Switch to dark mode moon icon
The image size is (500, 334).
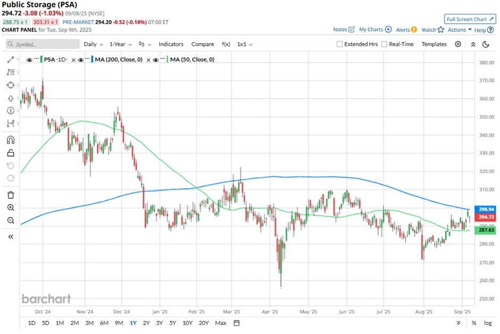coord(486,44)
